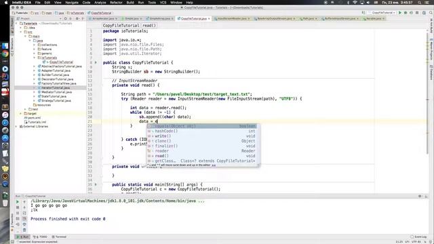Select pom.xml in project tree

(35, 118)
